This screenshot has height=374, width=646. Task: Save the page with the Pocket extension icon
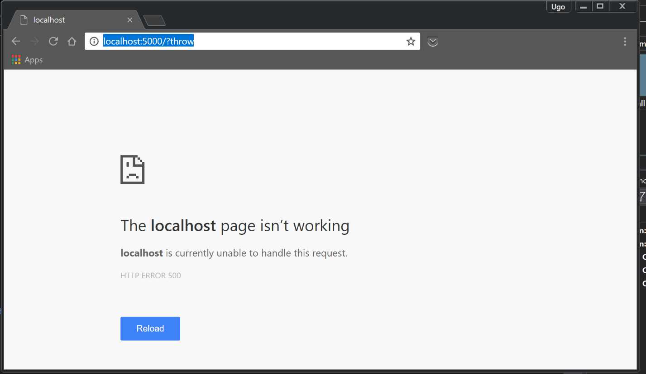click(433, 41)
